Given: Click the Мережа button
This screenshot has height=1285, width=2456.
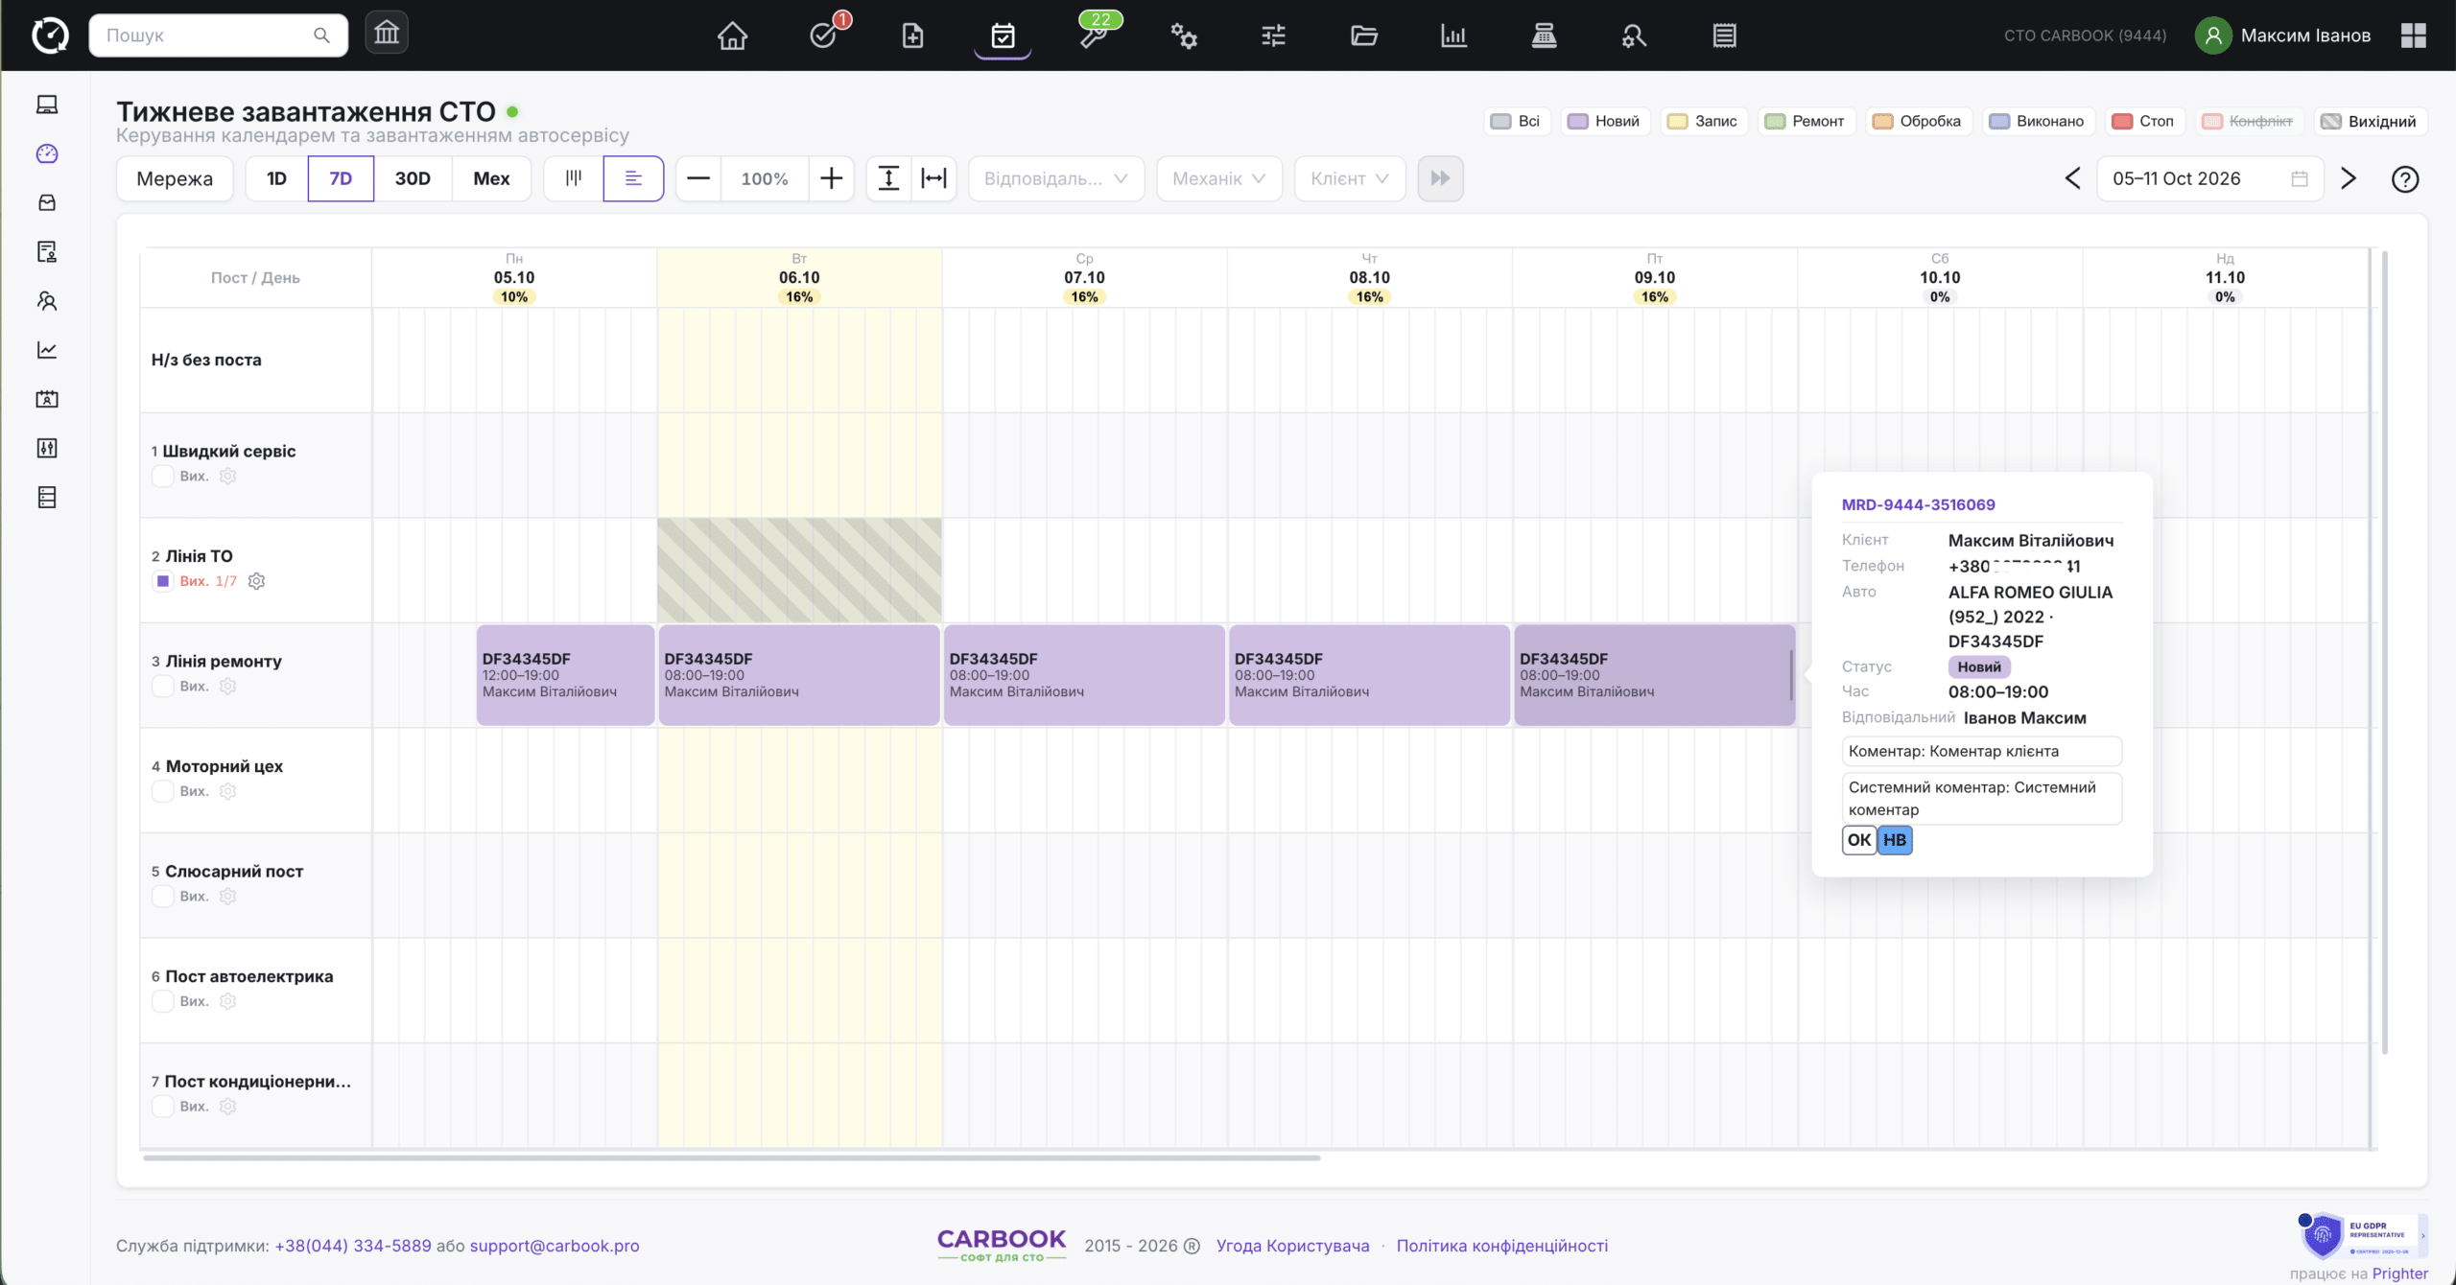Looking at the screenshot, I should coord(175,178).
